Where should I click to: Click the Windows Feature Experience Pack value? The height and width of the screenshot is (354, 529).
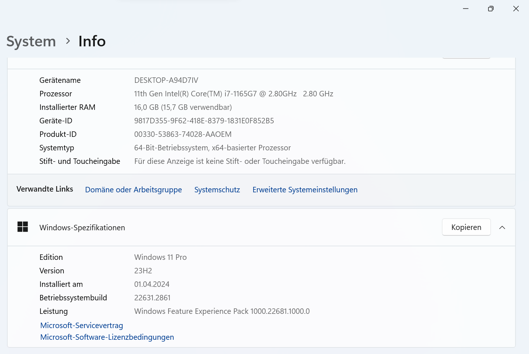pyautogui.click(x=222, y=311)
